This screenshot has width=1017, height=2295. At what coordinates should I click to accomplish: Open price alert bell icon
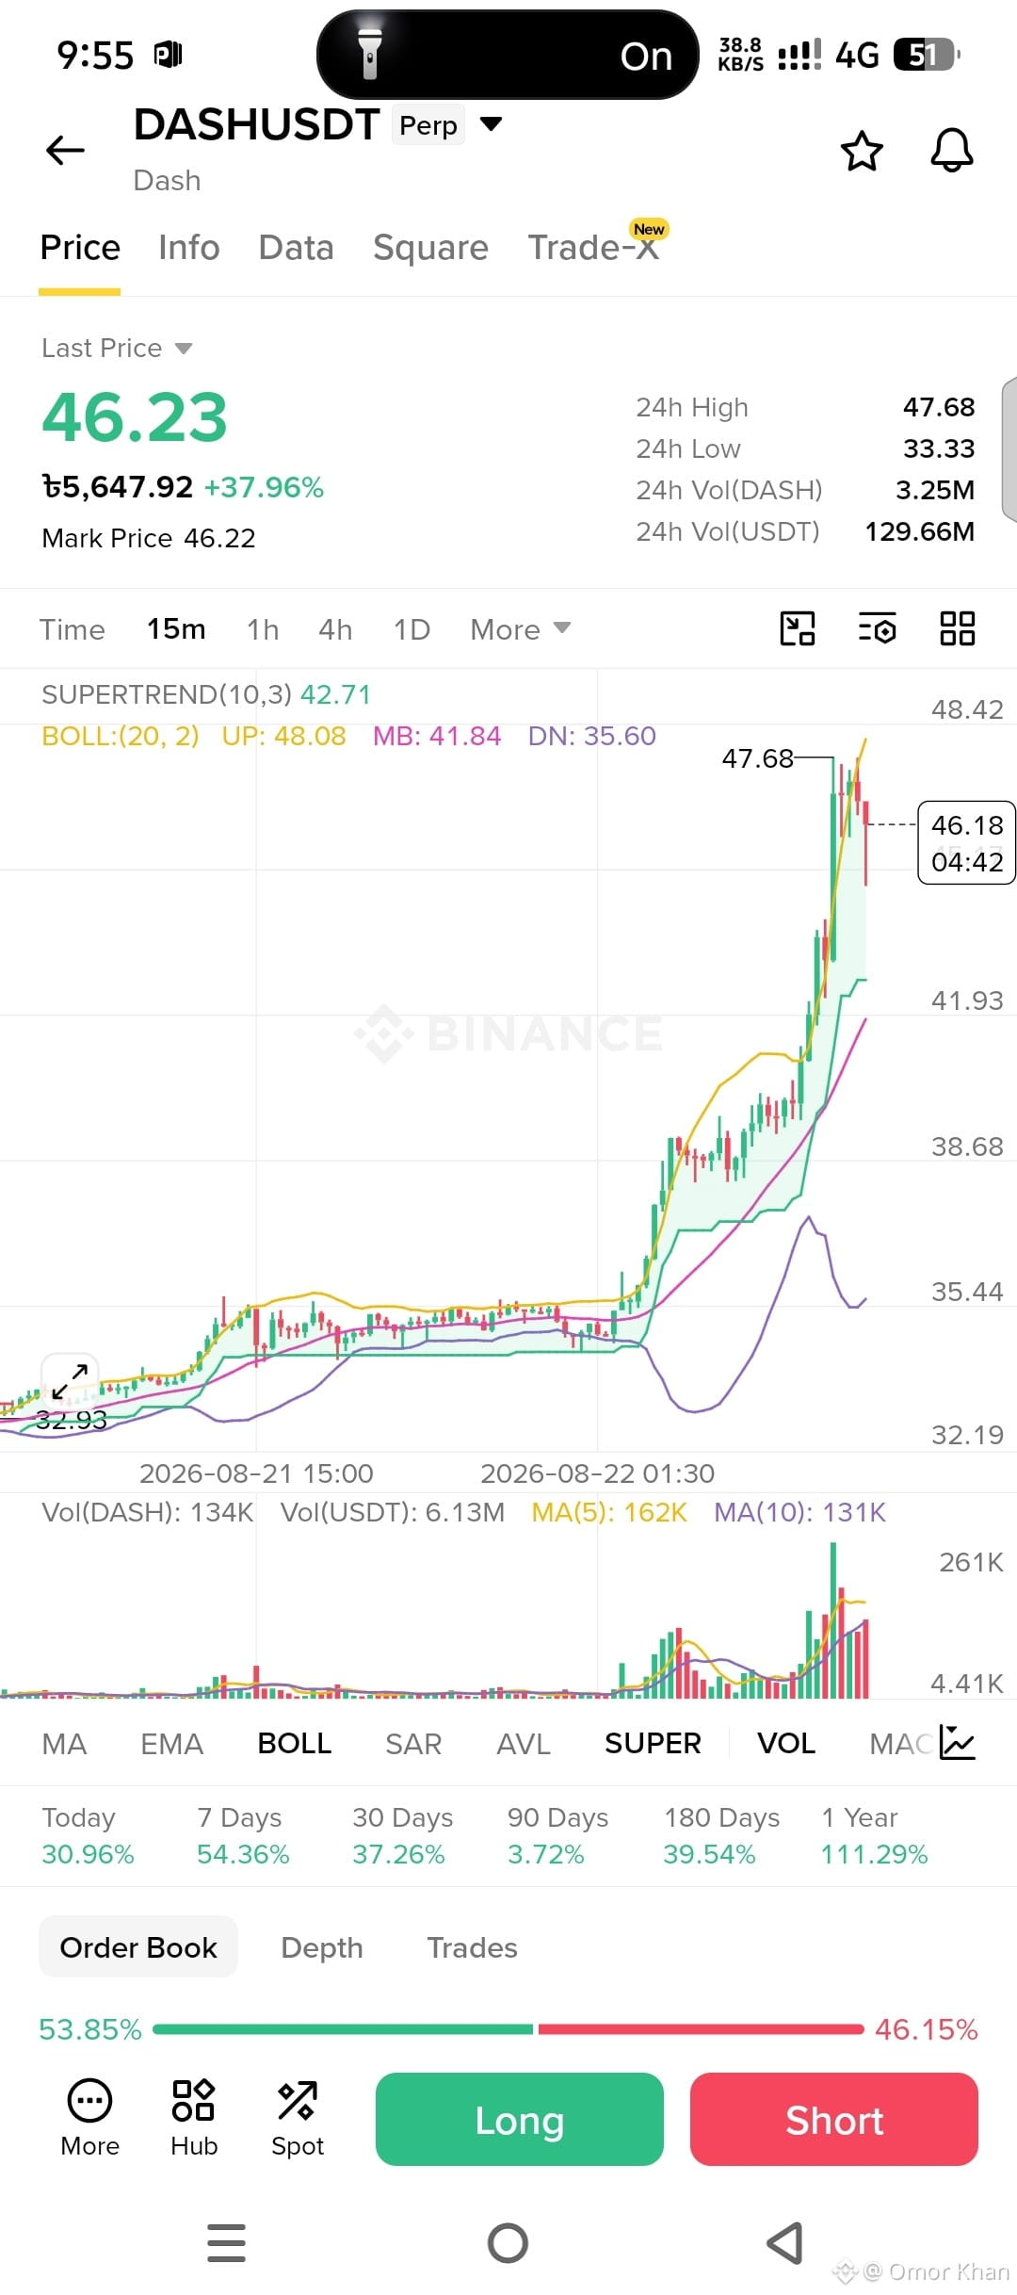[951, 150]
